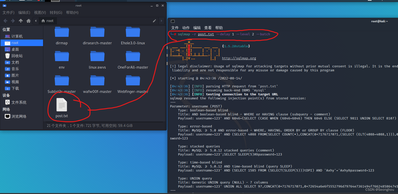Click the 'Type: UNION query' terminal line

195,178
